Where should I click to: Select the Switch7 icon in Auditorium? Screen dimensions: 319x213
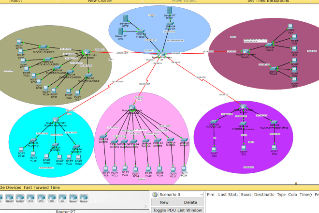184,140
